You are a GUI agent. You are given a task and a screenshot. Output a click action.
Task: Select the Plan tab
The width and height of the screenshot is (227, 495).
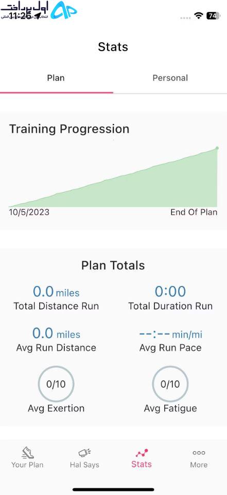pyautogui.click(x=56, y=78)
